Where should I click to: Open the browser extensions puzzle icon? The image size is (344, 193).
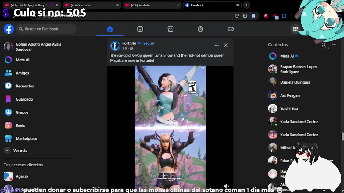click(284, 16)
